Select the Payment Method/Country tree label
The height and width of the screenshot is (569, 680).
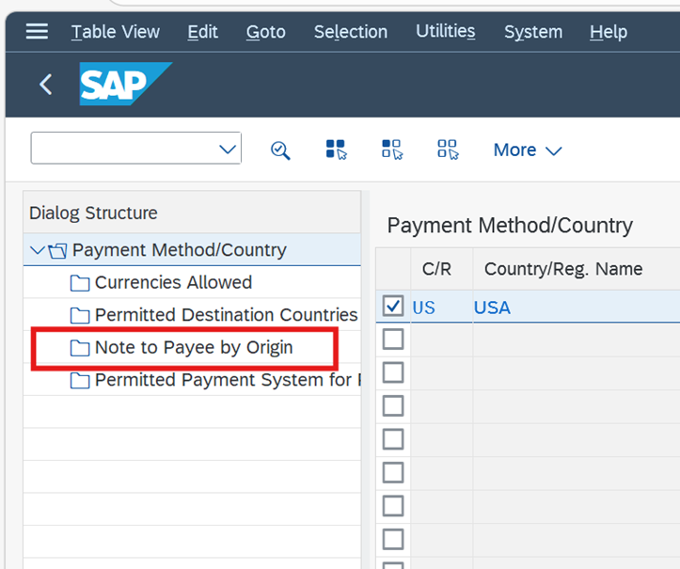179,250
